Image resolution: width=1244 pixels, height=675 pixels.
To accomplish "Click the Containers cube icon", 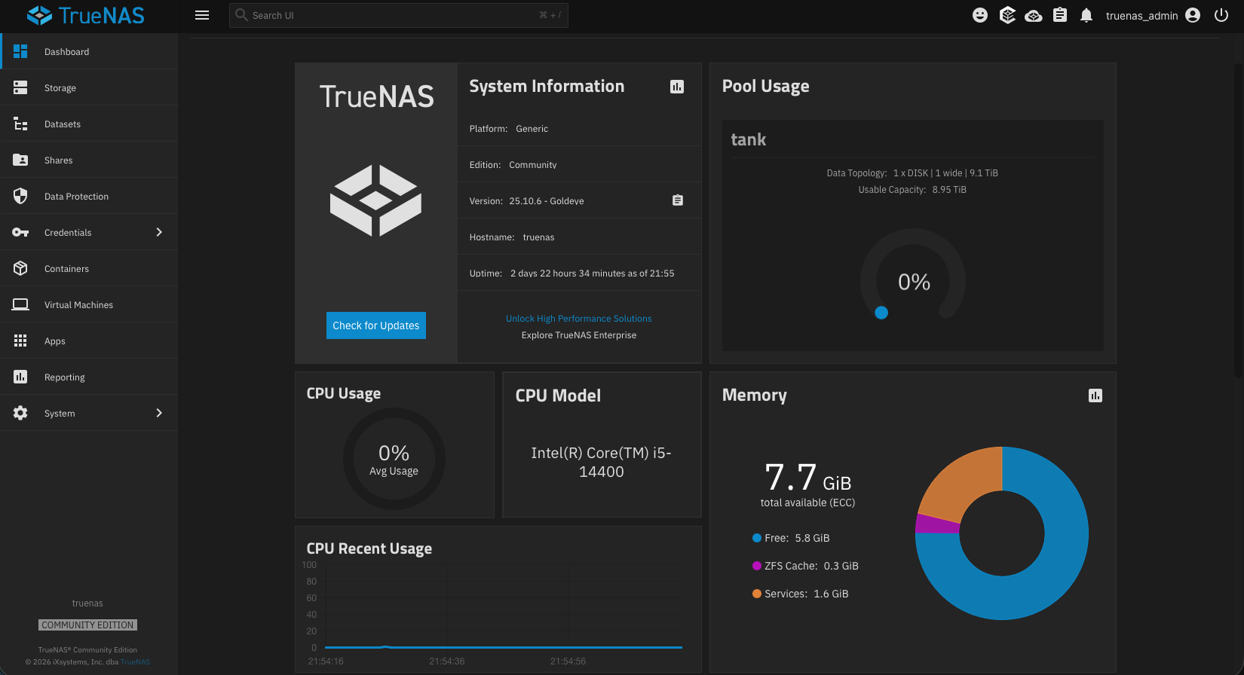I will click(x=20, y=268).
